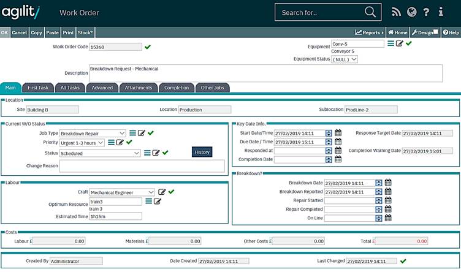Click list icon beside Optimum Resource
This screenshot has width=461, height=272.
148,201
